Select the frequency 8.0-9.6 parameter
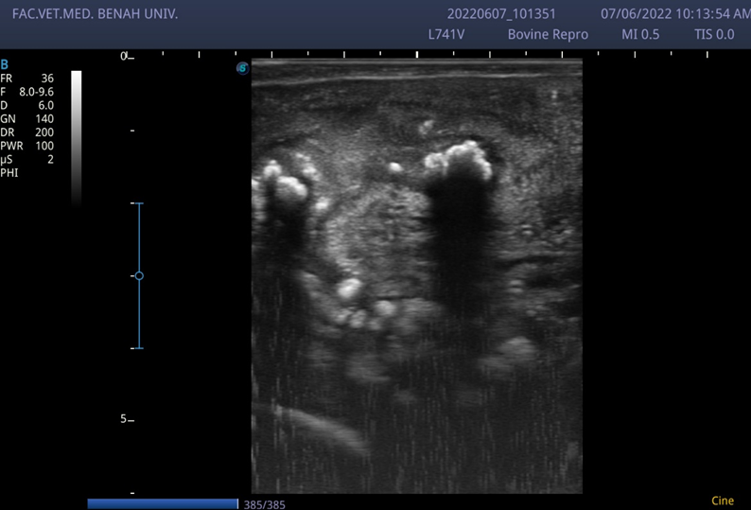The image size is (751, 510). tap(27, 92)
